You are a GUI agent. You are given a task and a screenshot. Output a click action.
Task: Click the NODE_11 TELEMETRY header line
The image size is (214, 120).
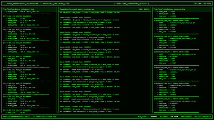[17, 30]
